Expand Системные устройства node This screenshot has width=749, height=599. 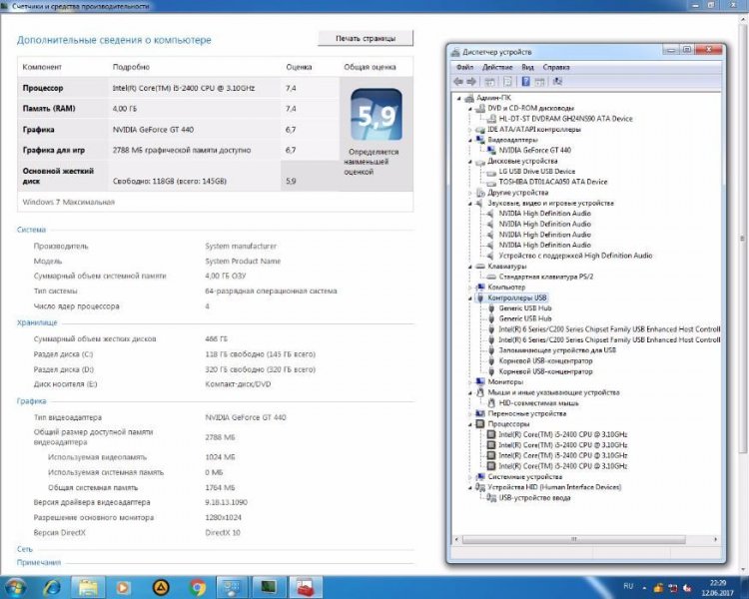[x=470, y=477]
